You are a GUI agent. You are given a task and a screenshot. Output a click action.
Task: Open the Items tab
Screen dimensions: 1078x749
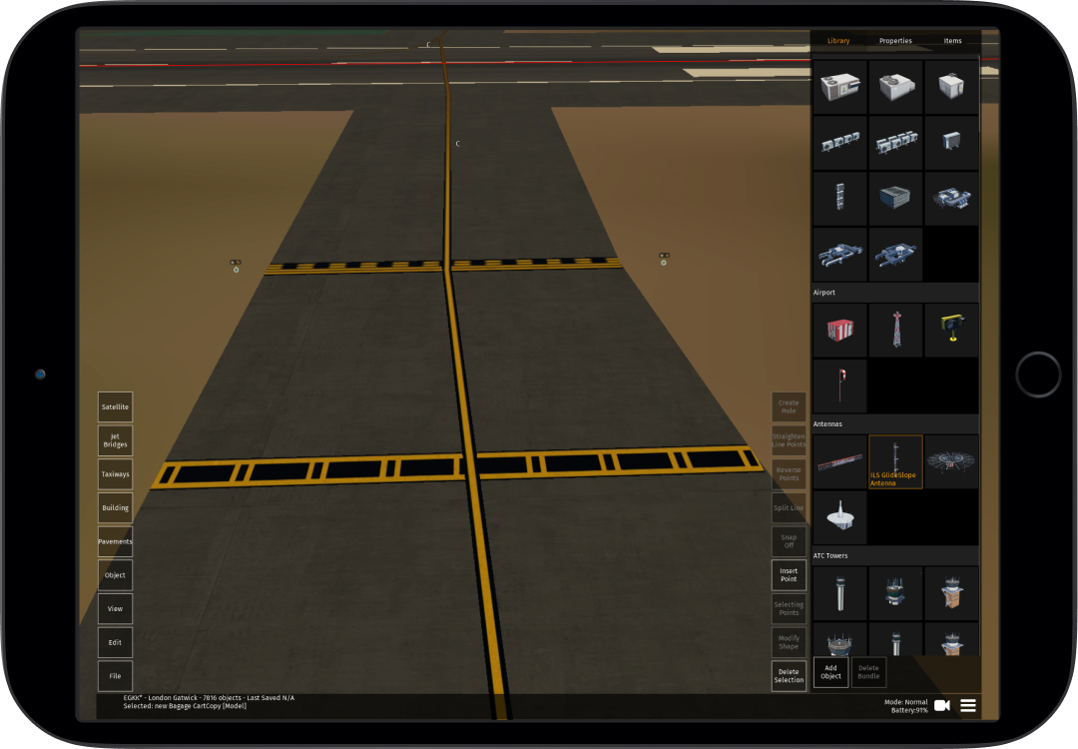pyautogui.click(x=952, y=40)
